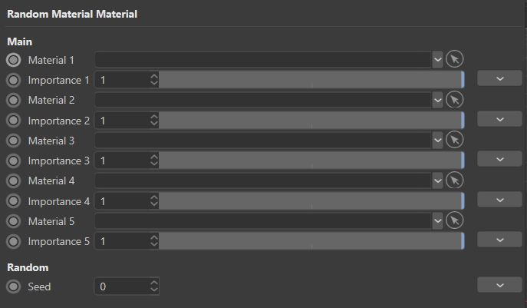Toggle the Material 1 animation dot
The height and width of the screenshot is (308, 527).
click(x=14, y=59)
